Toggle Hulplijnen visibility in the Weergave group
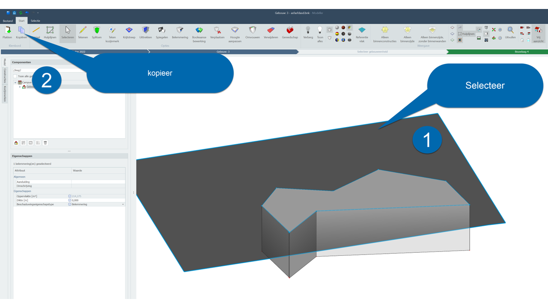 [x=466, y=33]
